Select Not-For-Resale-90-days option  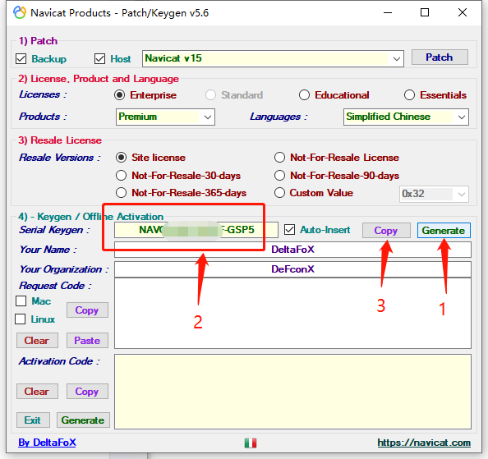(x=279, y=176)
